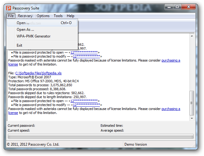204x156 pixels.
Task: Click the 'Estimated time:' label
Action: pyautogui.click(x=112, y=126)
